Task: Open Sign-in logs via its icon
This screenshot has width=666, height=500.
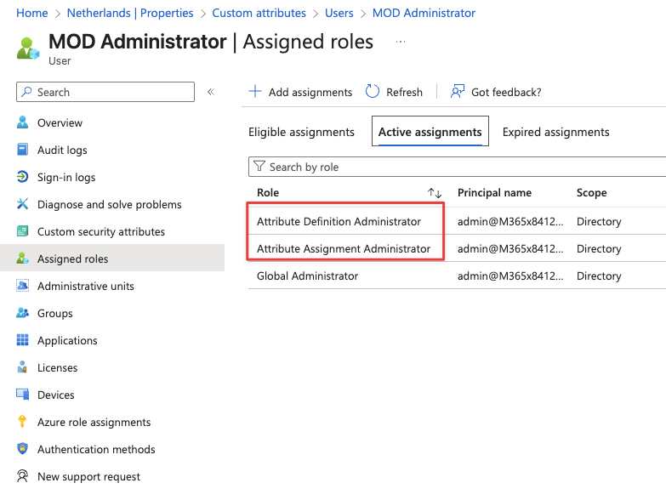Action: point(23,178)
